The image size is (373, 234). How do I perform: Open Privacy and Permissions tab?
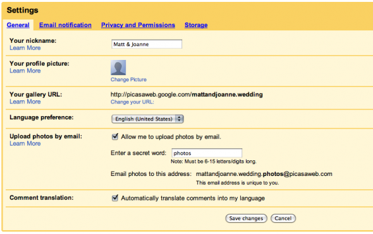click(138, 25)
